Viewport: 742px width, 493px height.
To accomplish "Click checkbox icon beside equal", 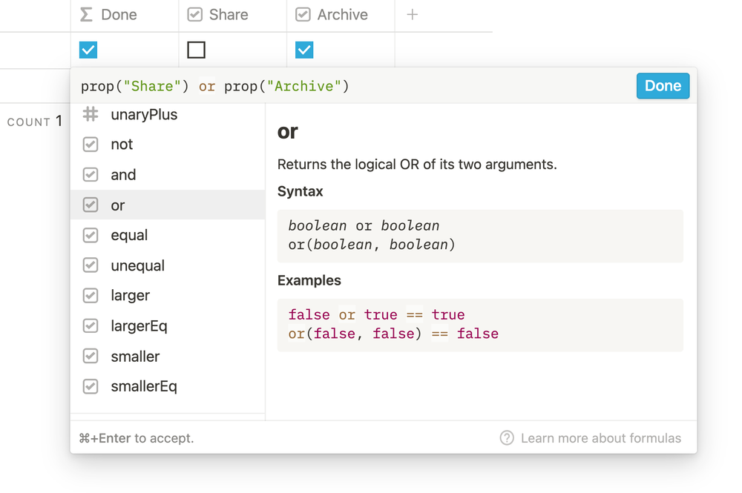I will pos(91,235).
